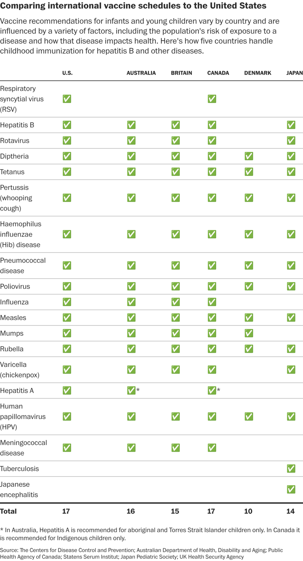Click Denmark's total of 10
Screen dimensions: 303x561
[249, 511]
